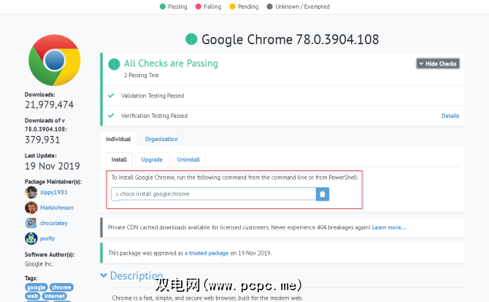This screenshot has height=302, width=489.
Task: Click the Description heading
Action: (136, 276)
